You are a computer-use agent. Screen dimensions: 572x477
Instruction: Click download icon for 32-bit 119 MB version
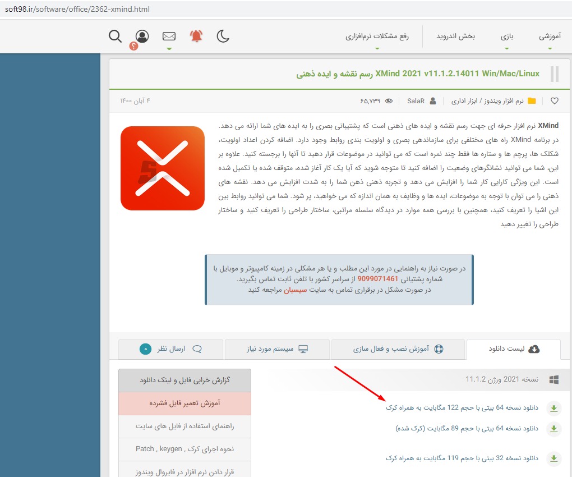(x=554, y=458)
